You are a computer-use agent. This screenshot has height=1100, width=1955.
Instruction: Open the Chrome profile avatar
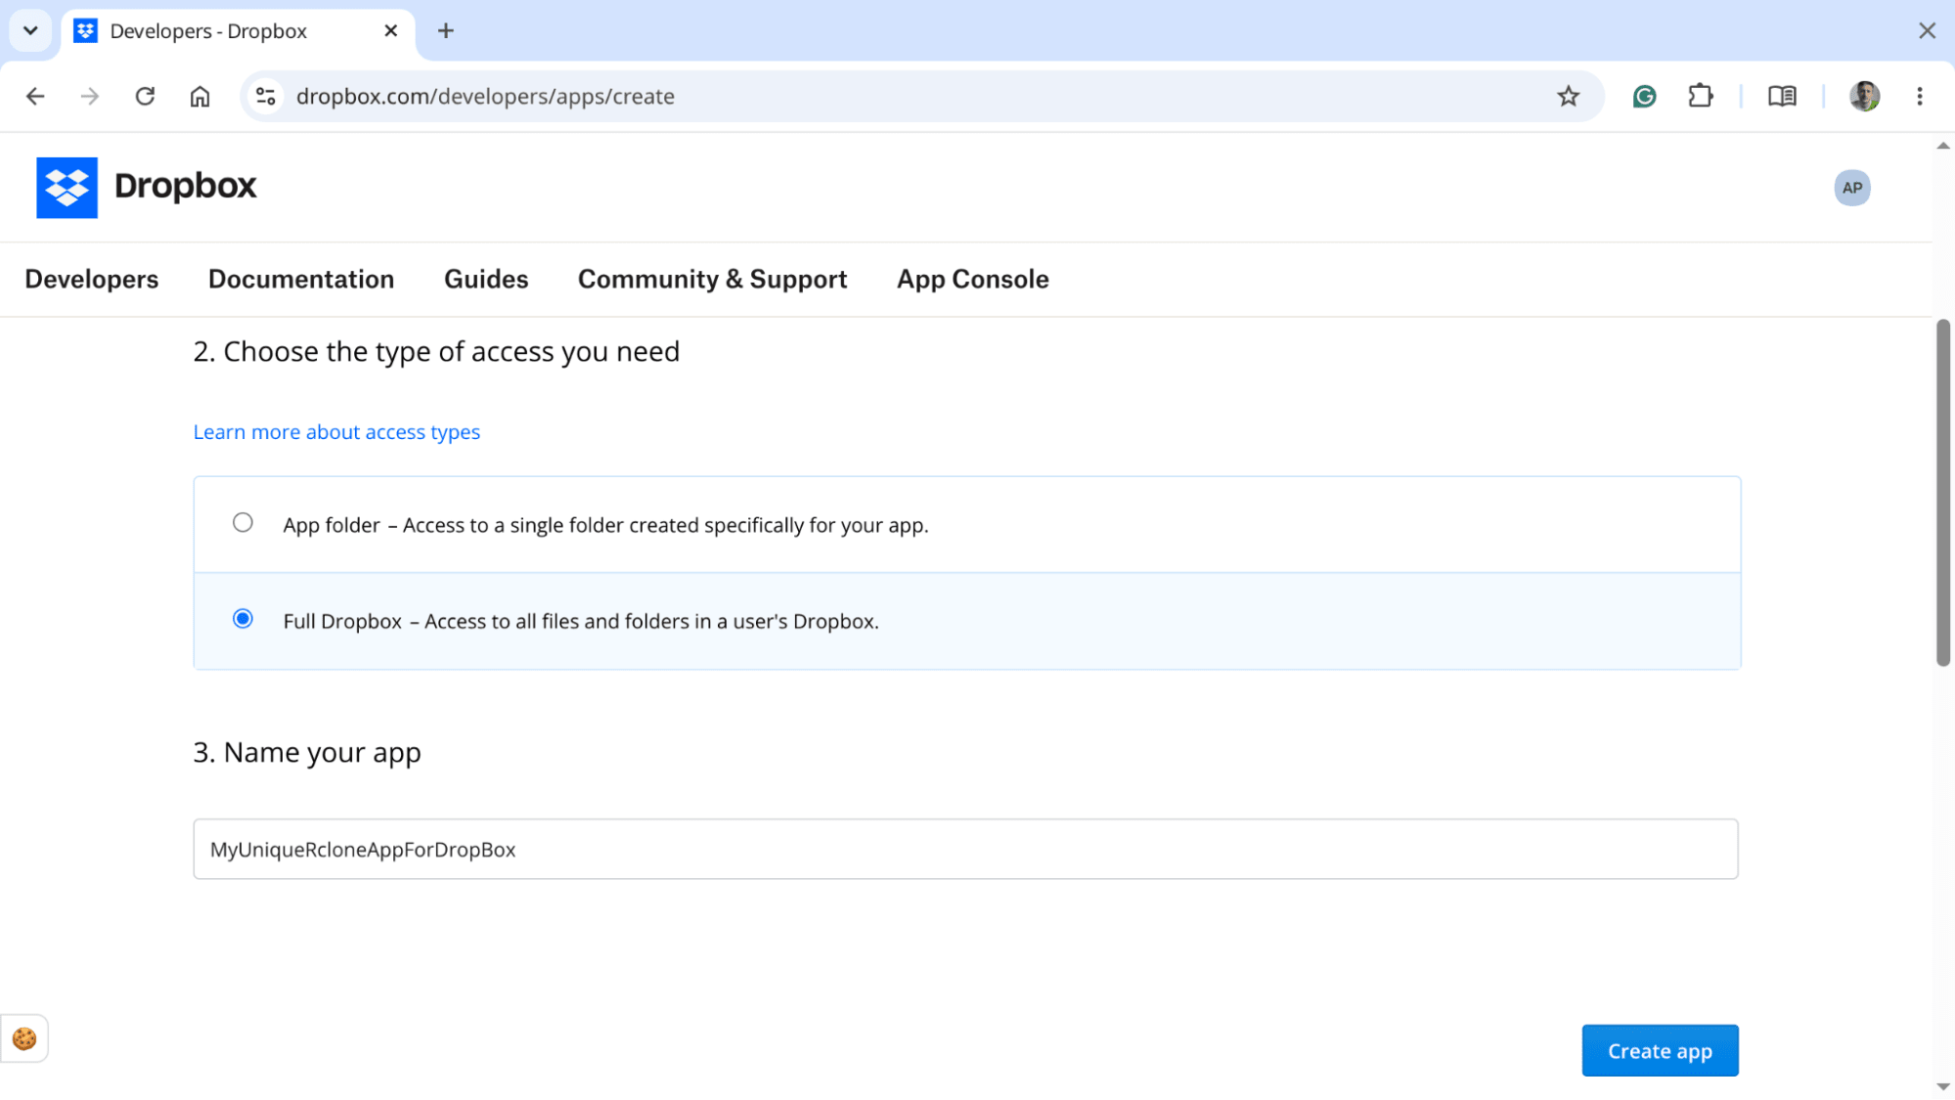1864,96
